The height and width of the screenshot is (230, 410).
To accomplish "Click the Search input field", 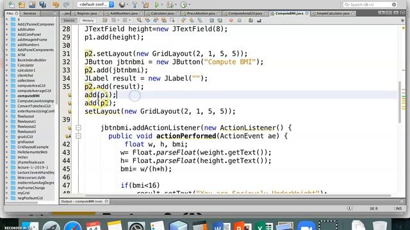I will tap(370, 4).
